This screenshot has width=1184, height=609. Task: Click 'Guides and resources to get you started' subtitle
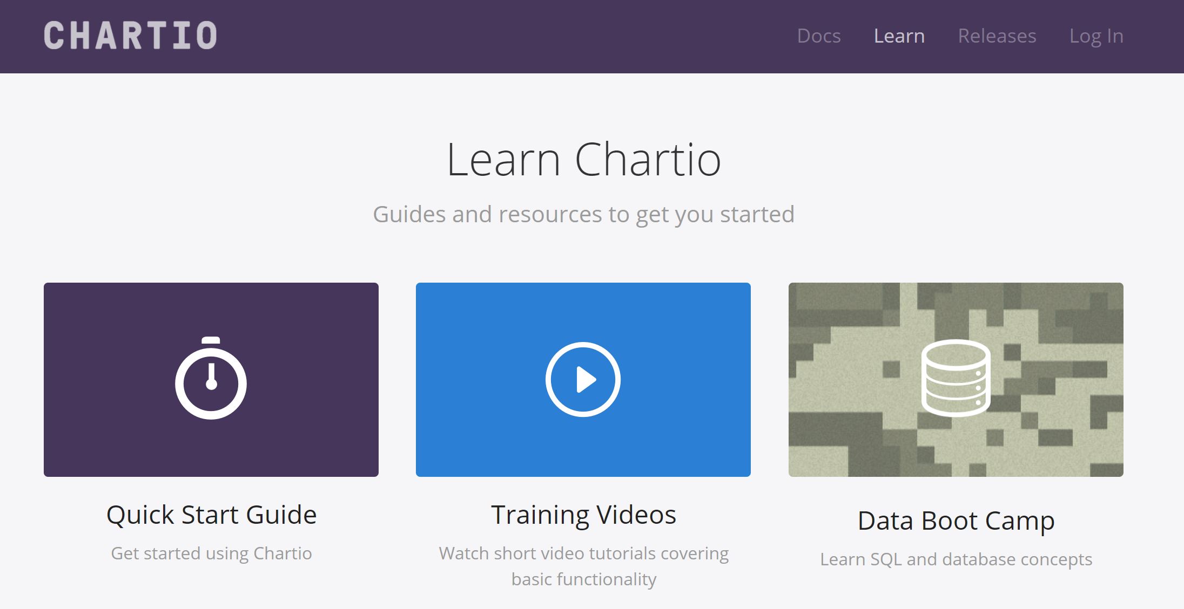pyautogui.click(x=583, y=215)
